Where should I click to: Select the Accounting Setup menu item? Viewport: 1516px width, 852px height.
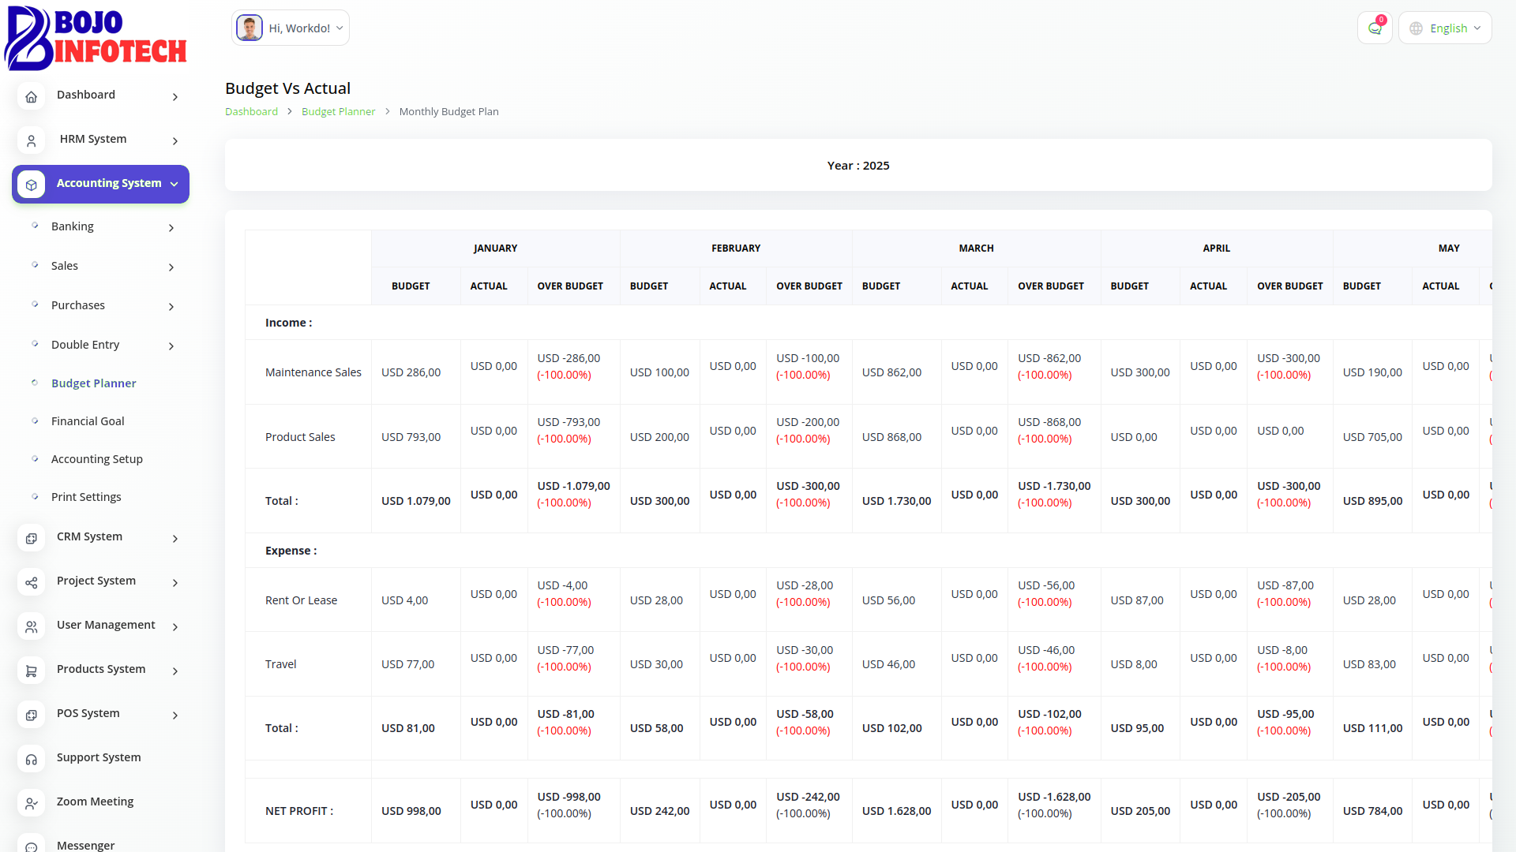tap(96, 459)
